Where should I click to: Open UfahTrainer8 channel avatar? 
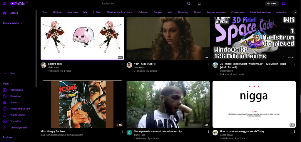coord(215,65)
